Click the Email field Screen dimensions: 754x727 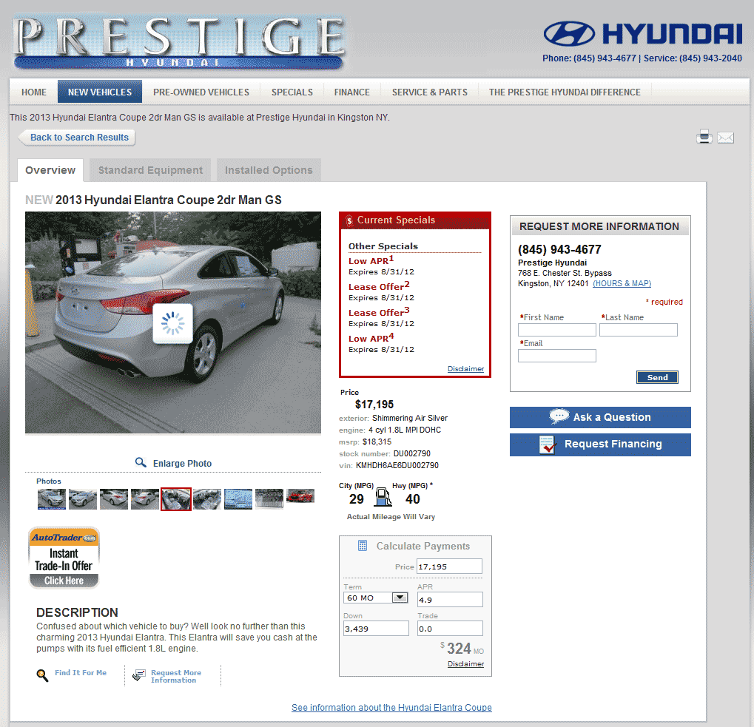click(x=557, y=356)
